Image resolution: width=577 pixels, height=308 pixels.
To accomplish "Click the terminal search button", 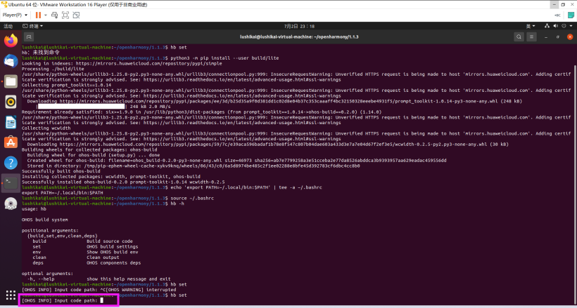I will coord(519,36).
